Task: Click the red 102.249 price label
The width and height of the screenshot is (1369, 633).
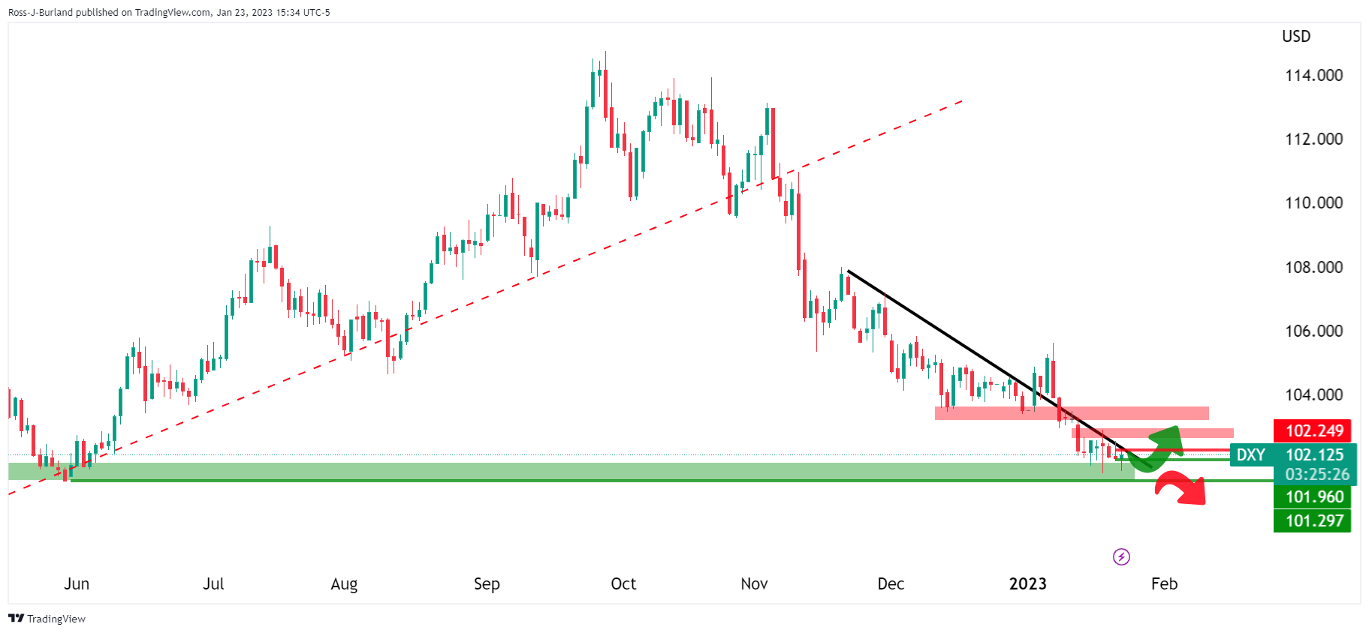Action: [x=1313, y=430]
